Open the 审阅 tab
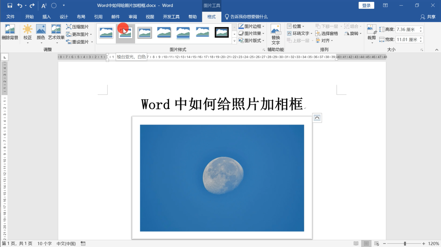The width and height of the screenshot is (441, 247). pyautogui.click(x=133, y=17)
